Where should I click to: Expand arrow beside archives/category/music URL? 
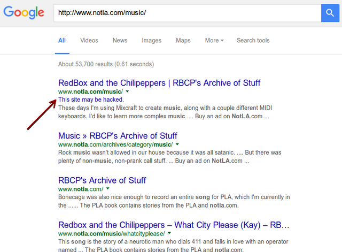177,144
